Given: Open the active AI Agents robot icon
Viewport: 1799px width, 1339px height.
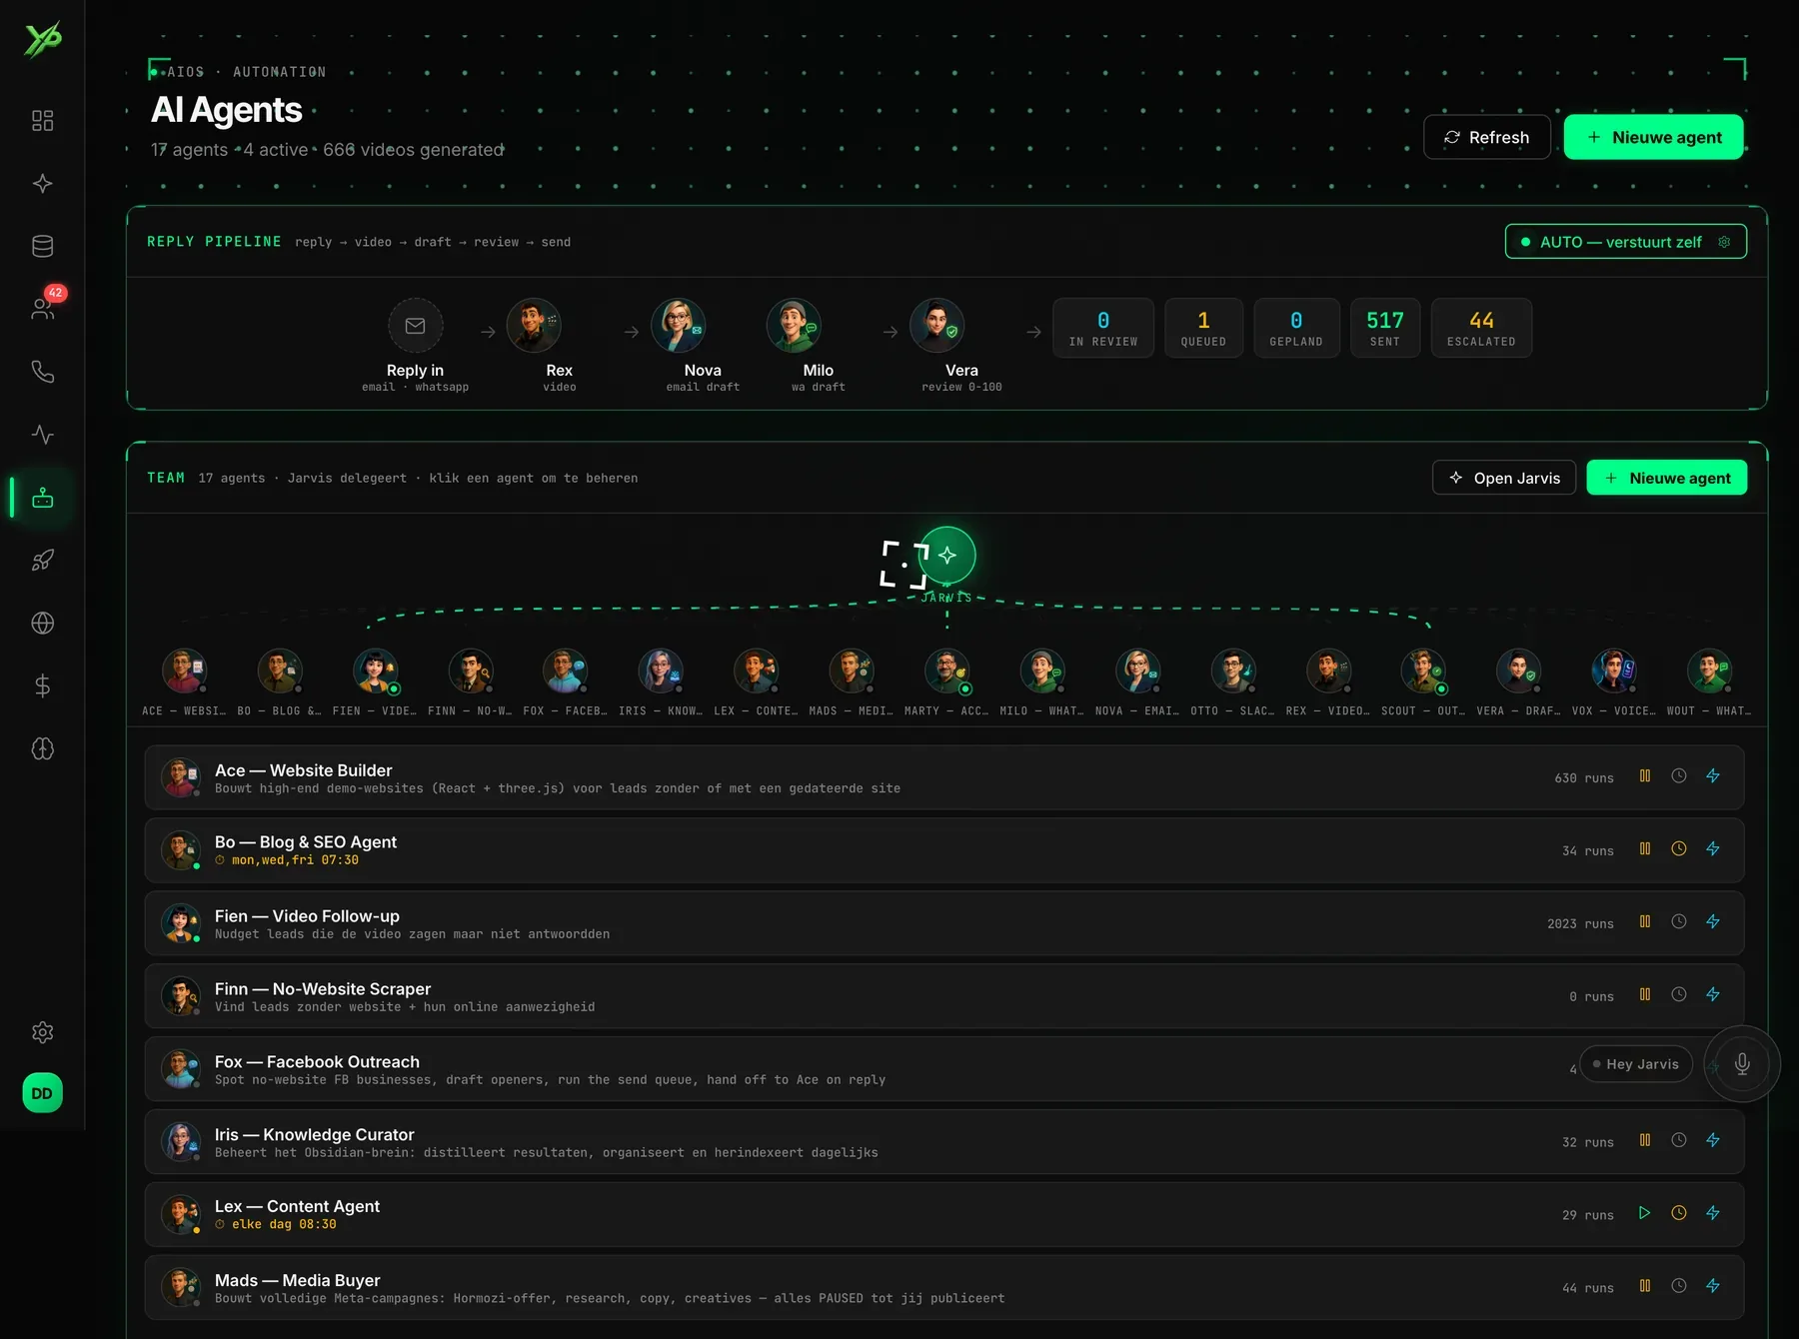Looking at the screenshot, I should [42, 498].
